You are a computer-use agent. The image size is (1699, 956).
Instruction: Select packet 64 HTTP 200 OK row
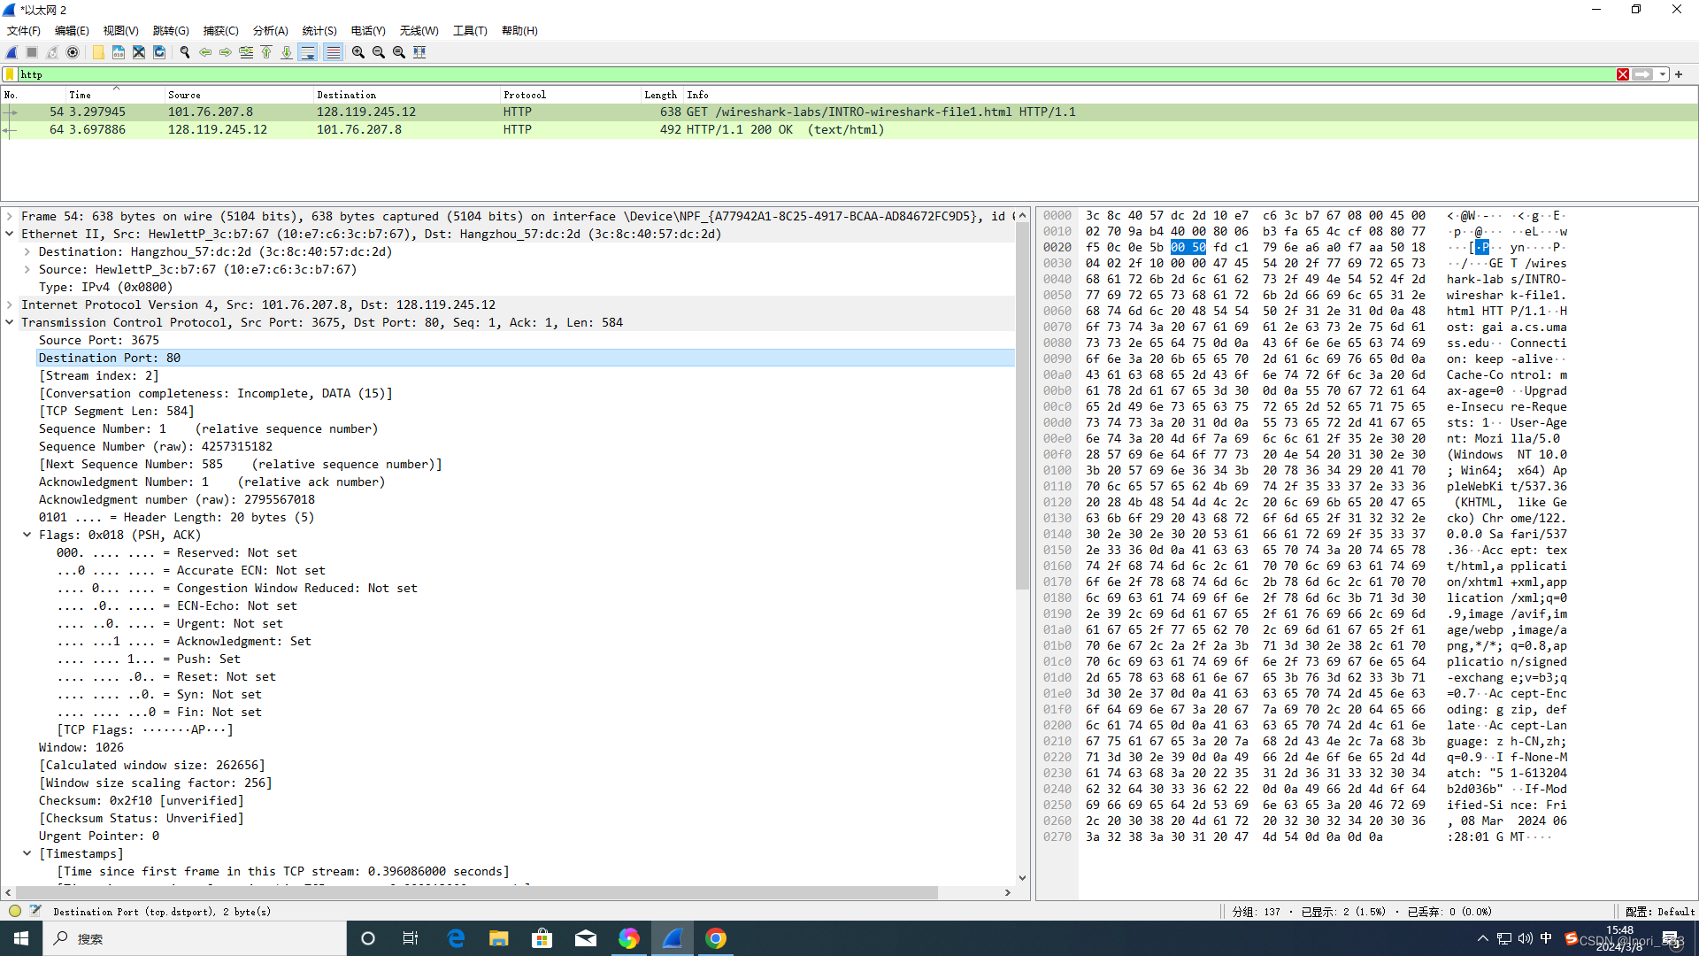point(531,130)
